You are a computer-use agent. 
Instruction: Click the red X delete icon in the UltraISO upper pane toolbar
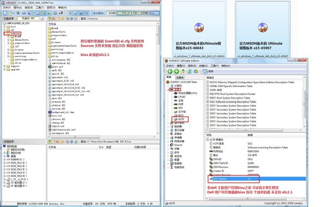[x=53, y=19]
